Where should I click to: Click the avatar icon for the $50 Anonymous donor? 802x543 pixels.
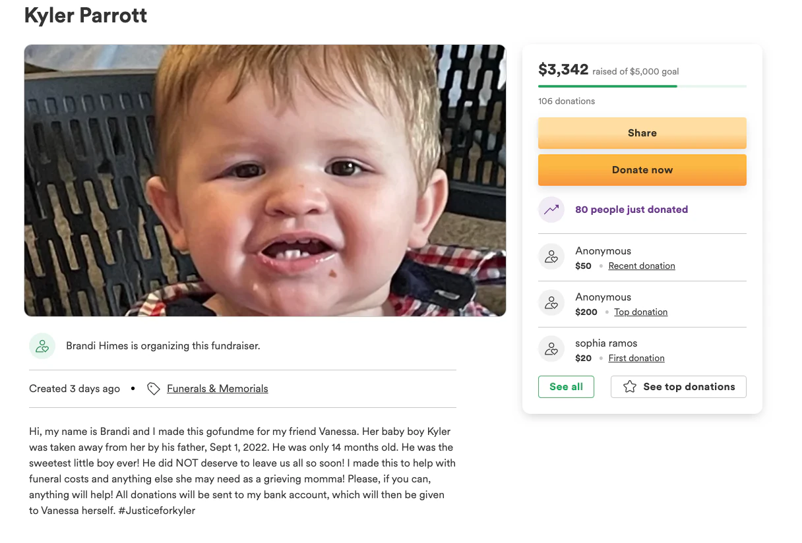click(x=551, y=256)
